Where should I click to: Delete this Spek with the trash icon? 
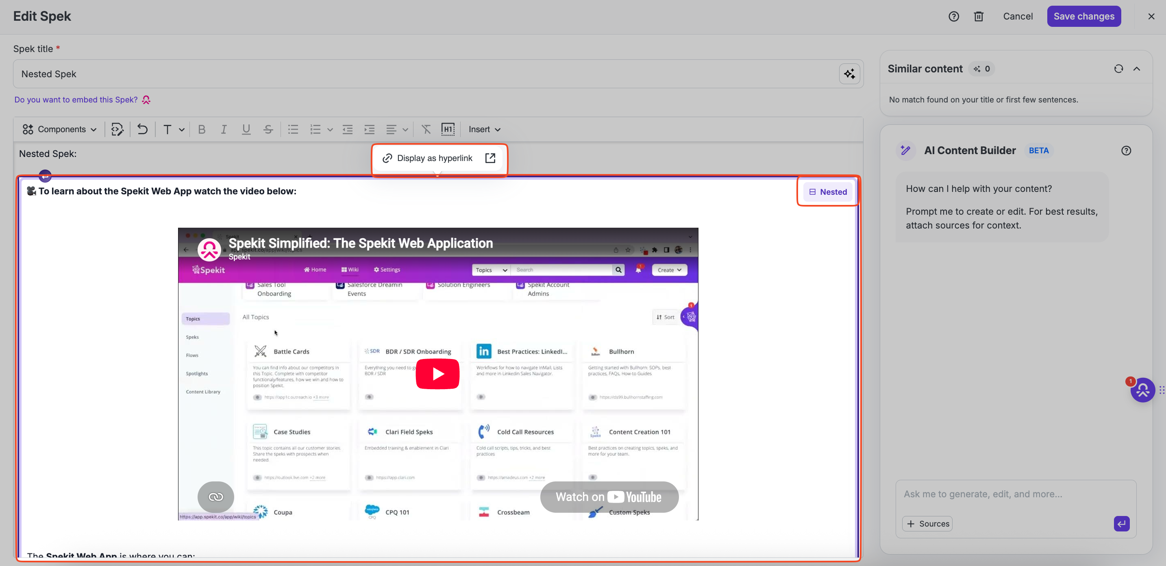click(978, 16)
